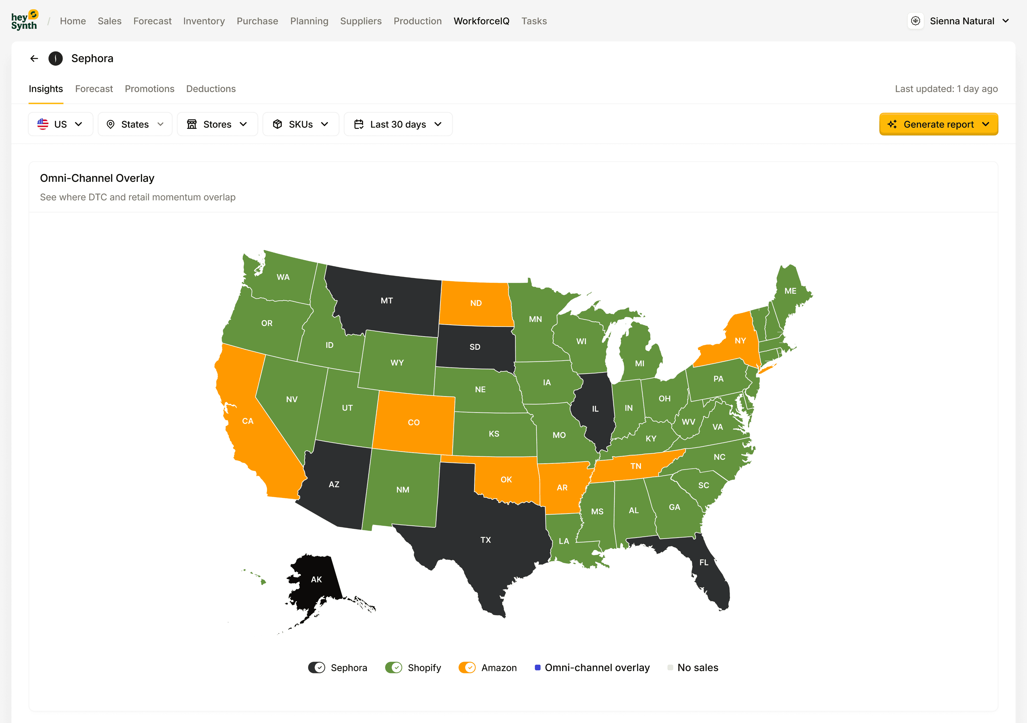Viewport: 1027px width, 723px height.
Task: Disable the Amazon channel switch
Action: click(467, 668)
